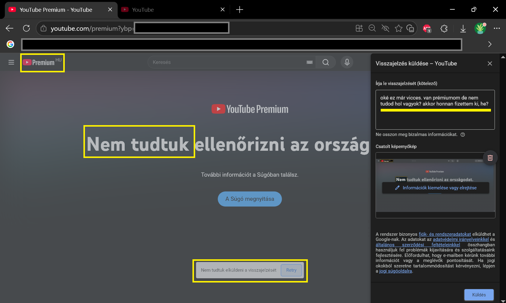View site information lock icon
The width and height of the screenshot is (506, 303).
click(43, 28)
